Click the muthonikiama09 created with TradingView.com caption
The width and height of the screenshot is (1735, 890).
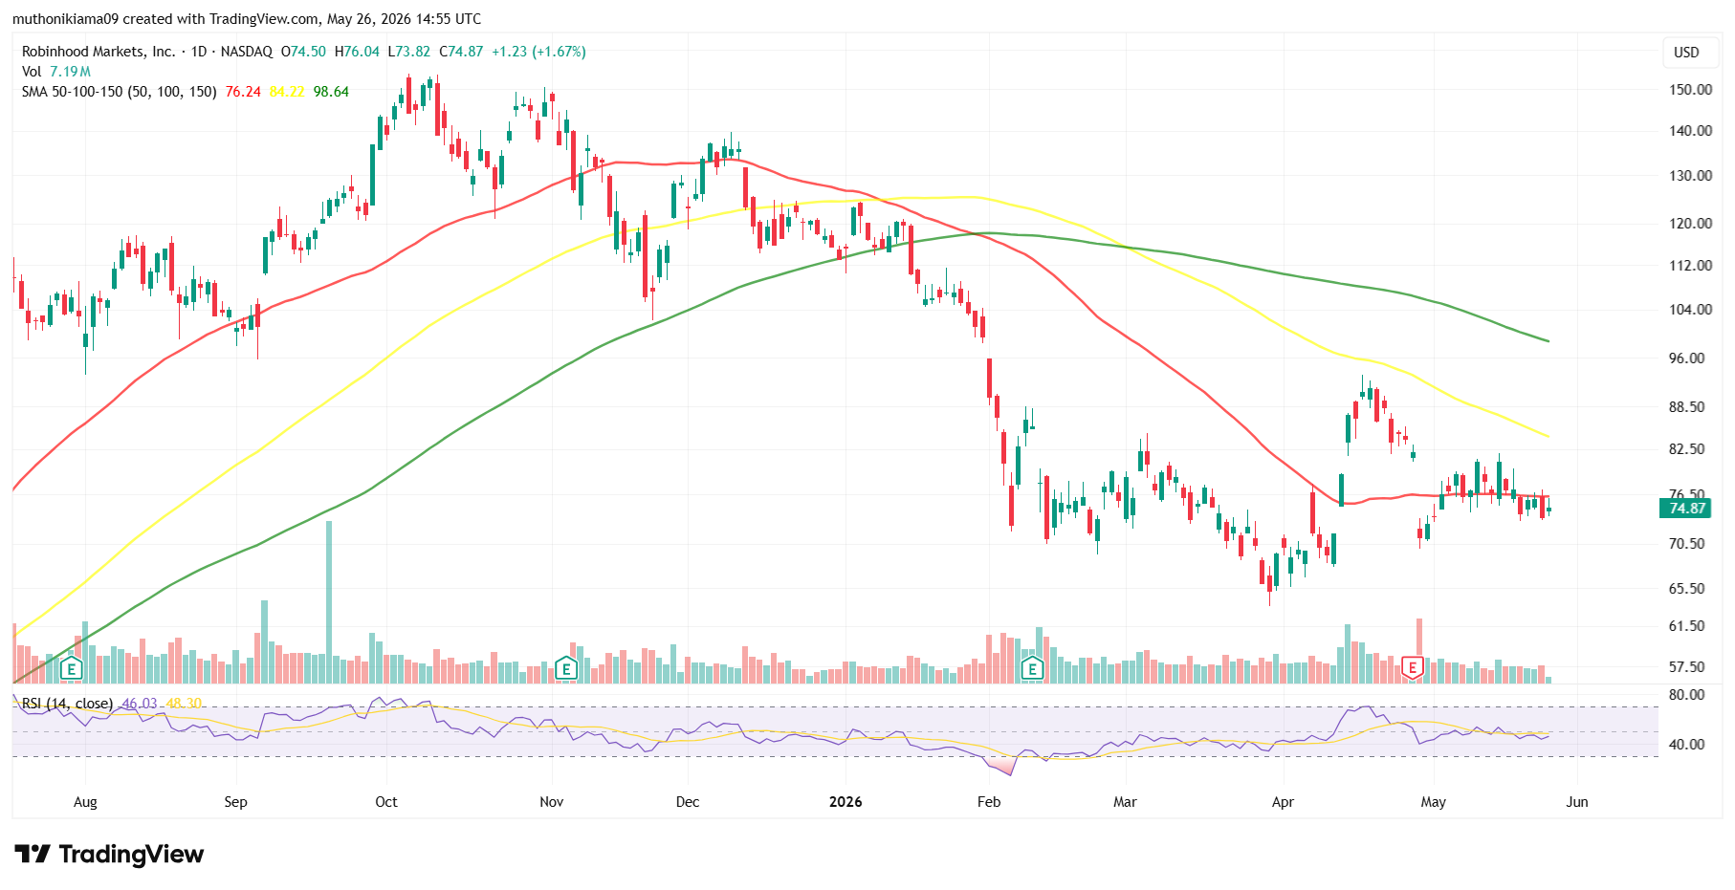click(247, 19)
